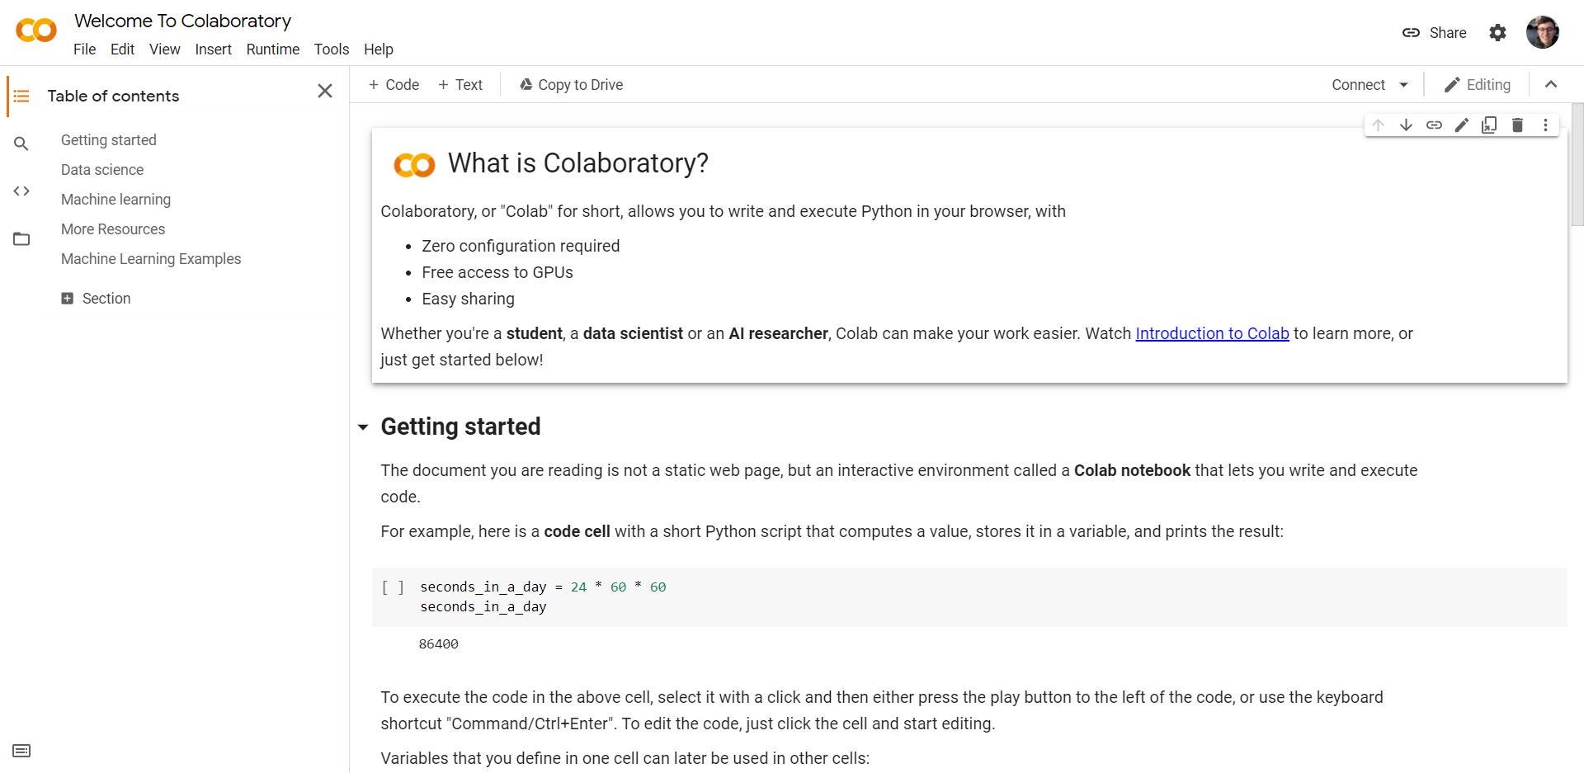The width and height of the screenshot is (1584, 773).
Task: Edit the cell with the pencil icon
Action: (1461, 125)
